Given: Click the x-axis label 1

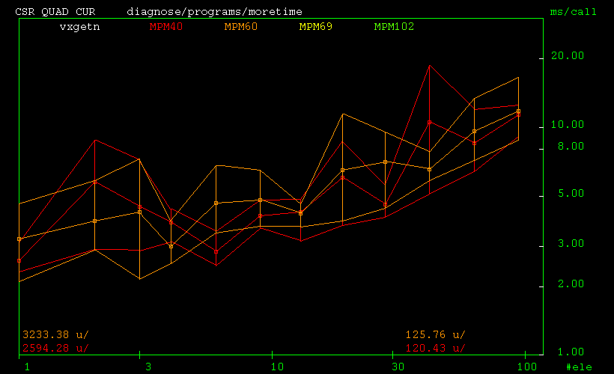Looking at the screenshot, I should (27, 367).
